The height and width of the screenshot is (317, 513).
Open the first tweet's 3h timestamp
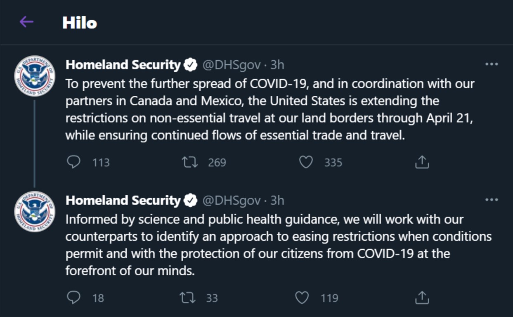277,65
